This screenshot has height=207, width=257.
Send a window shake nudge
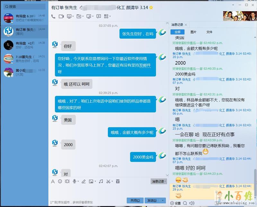click(67, 182)
